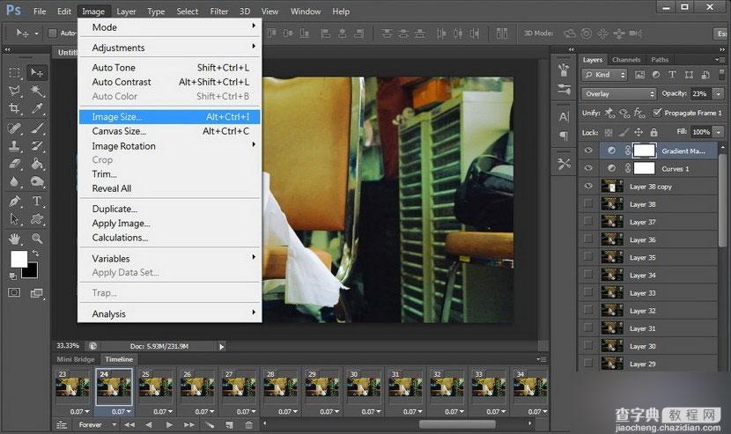The height and width of the screenshot is (434, 731).
Task: Select the Zoom tool
Action: 37,239
